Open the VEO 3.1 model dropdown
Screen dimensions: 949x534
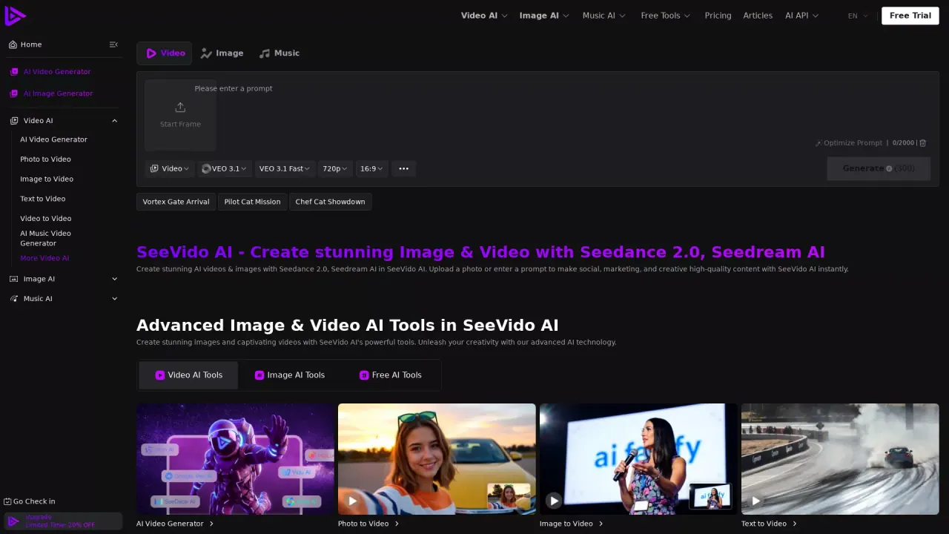click(225, 169)
